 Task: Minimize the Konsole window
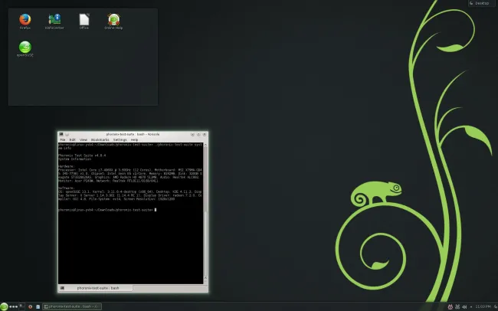pyautogui.click(x=192, y=134)
